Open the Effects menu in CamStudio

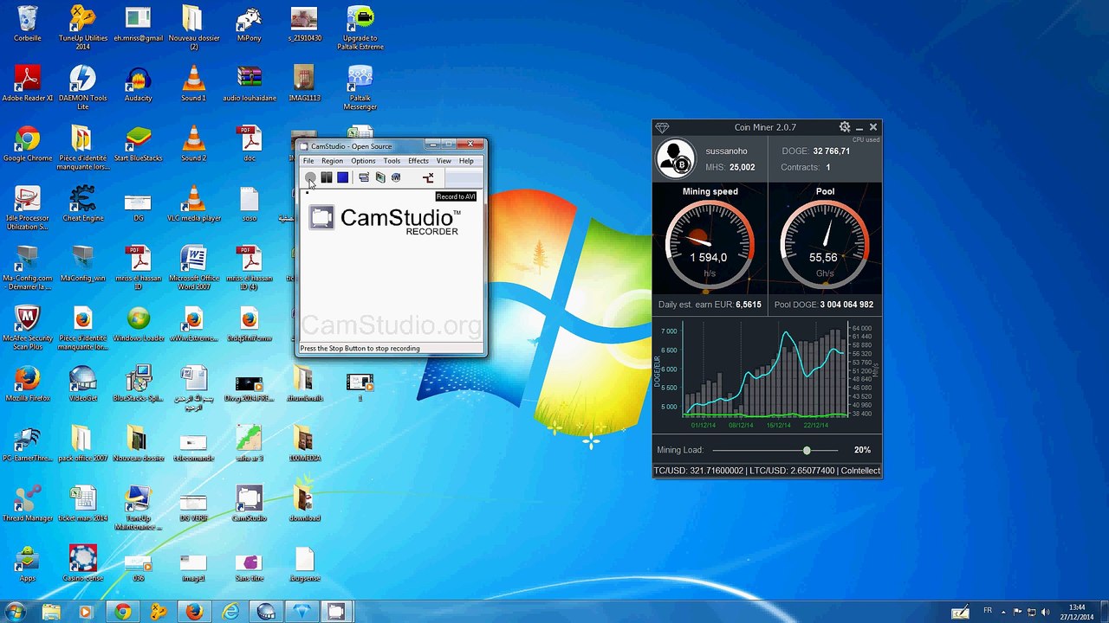[x=418, y=161]
